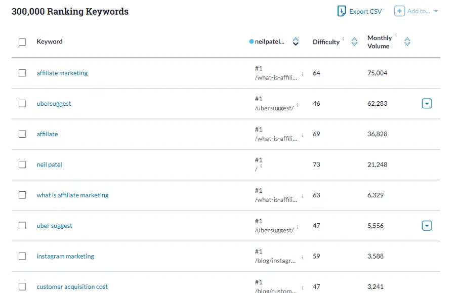The height and width of the screenshot is (293, 457).
Task: Click info icon in what is affiliate marketing row
Action: 303,196
